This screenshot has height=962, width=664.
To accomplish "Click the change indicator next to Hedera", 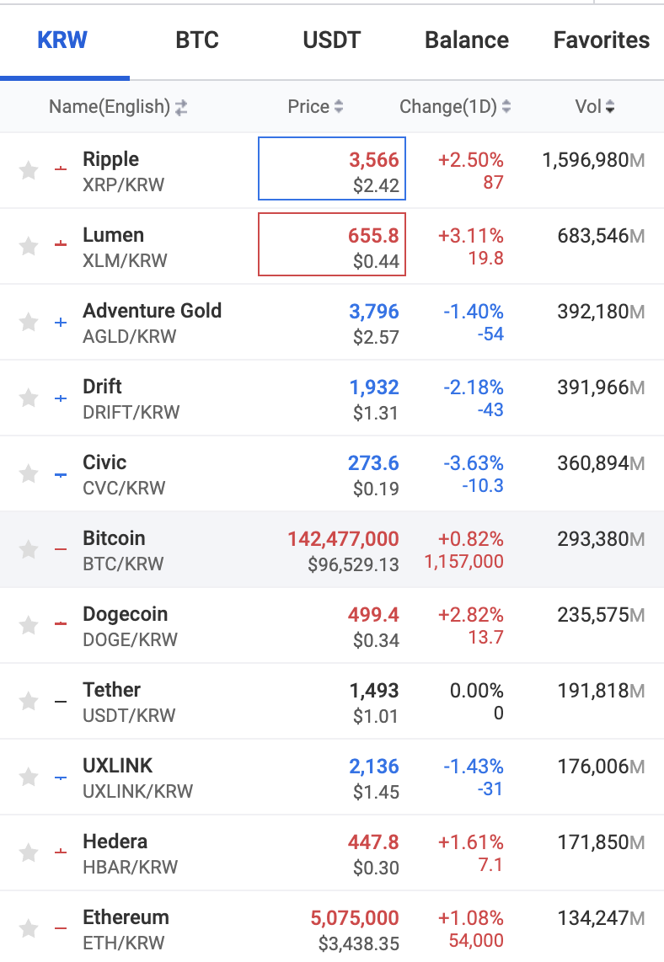I will (59, 852).
